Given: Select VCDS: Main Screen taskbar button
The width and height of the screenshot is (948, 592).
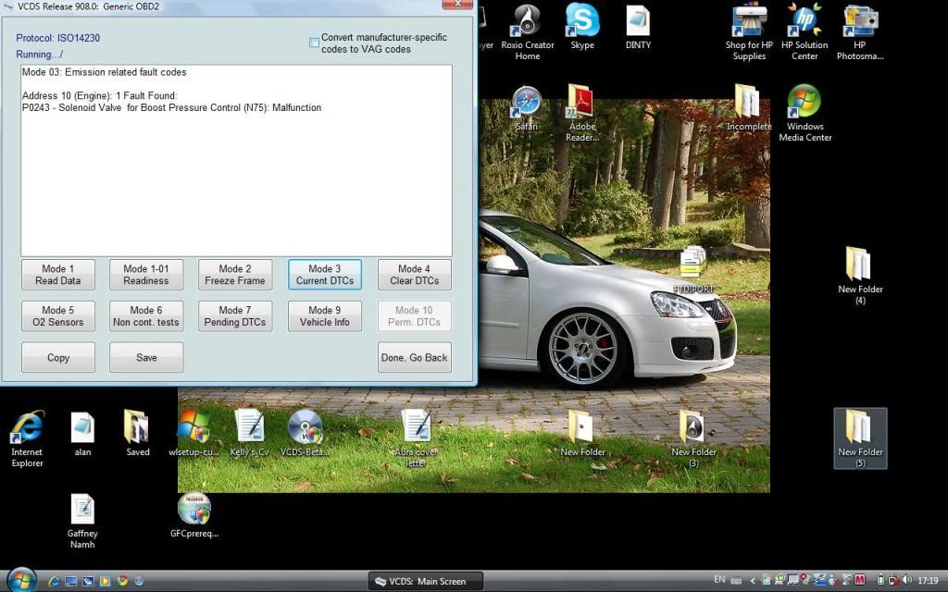Looking at the screenshot, I should tap(426, 581).
